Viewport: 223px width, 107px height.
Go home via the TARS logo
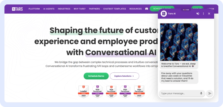[x=17, y=9]
